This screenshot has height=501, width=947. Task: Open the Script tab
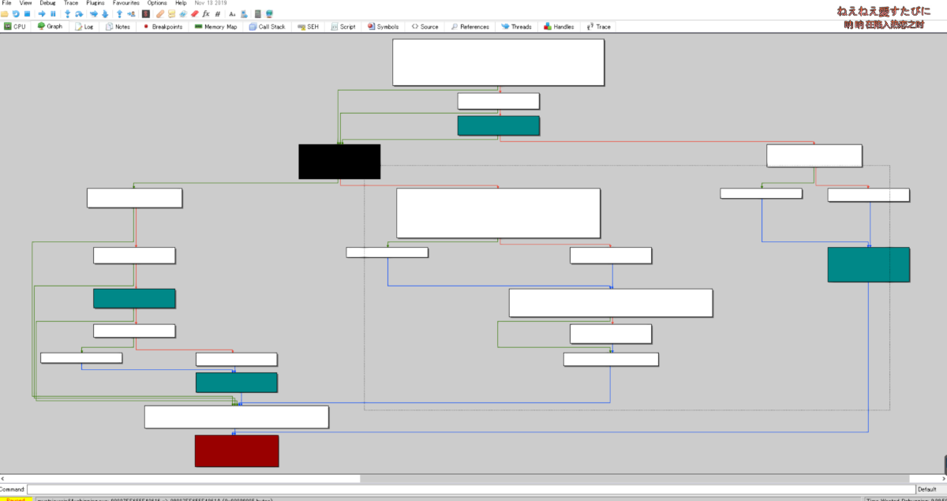point(343,27)
